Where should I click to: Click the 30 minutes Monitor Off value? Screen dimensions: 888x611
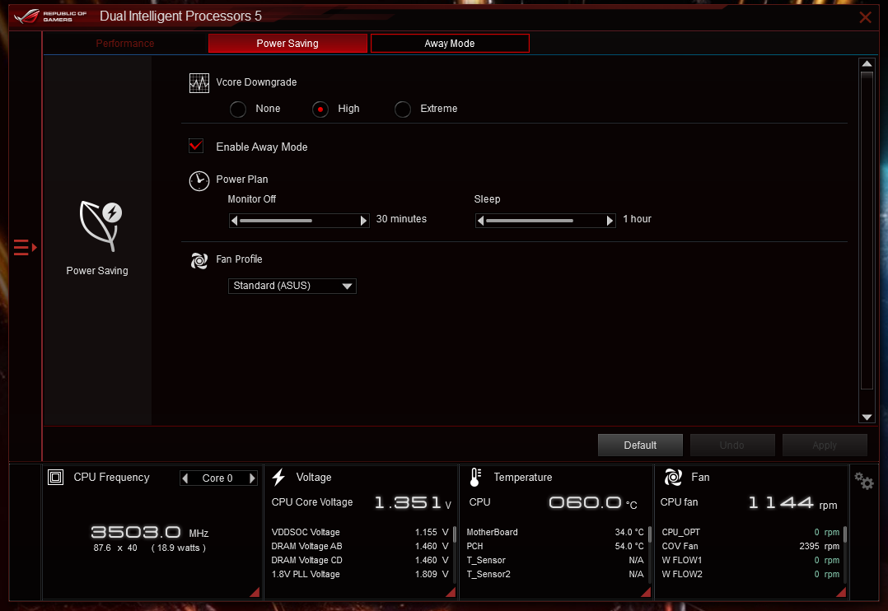[401, 219]
